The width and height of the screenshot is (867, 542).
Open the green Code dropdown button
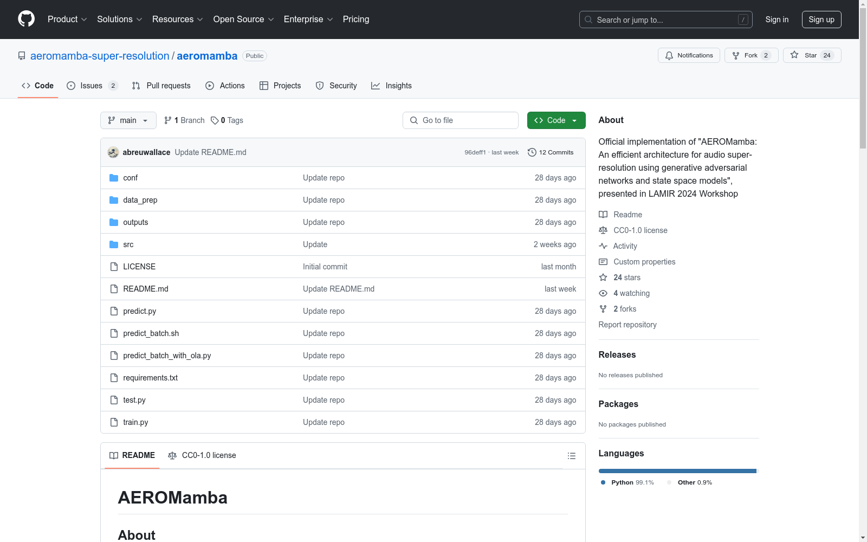pos(556,120)
